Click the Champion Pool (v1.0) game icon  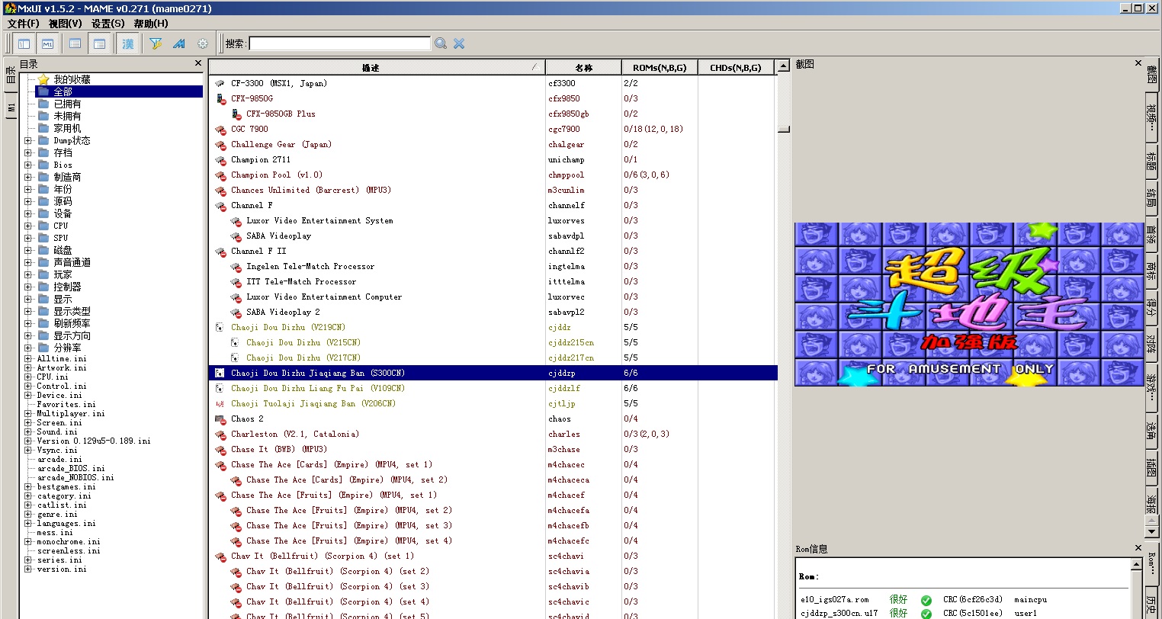[x=220, y=175]
